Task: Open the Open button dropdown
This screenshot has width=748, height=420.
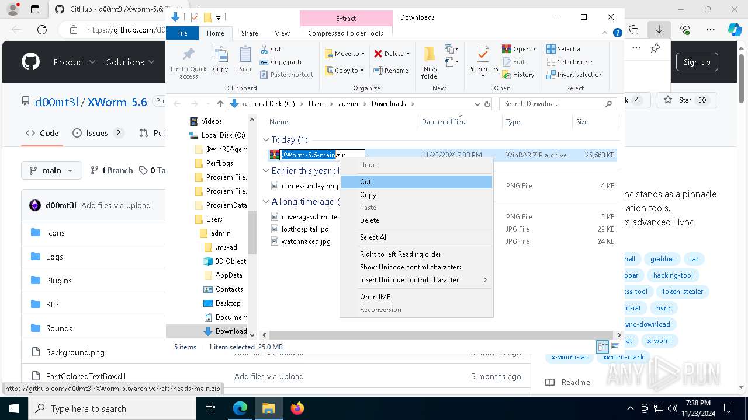Action: (x=534, y=49)
